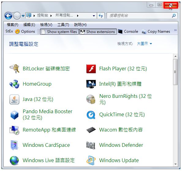Click the scrollbar down arrow
185x171 pixels.
click(176, 164)
